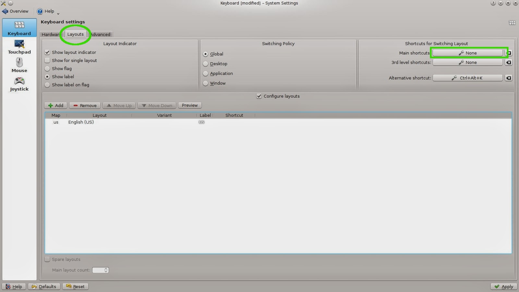Add a new keyboard layout
Viewport: 519px width, 292px height.
55,105
